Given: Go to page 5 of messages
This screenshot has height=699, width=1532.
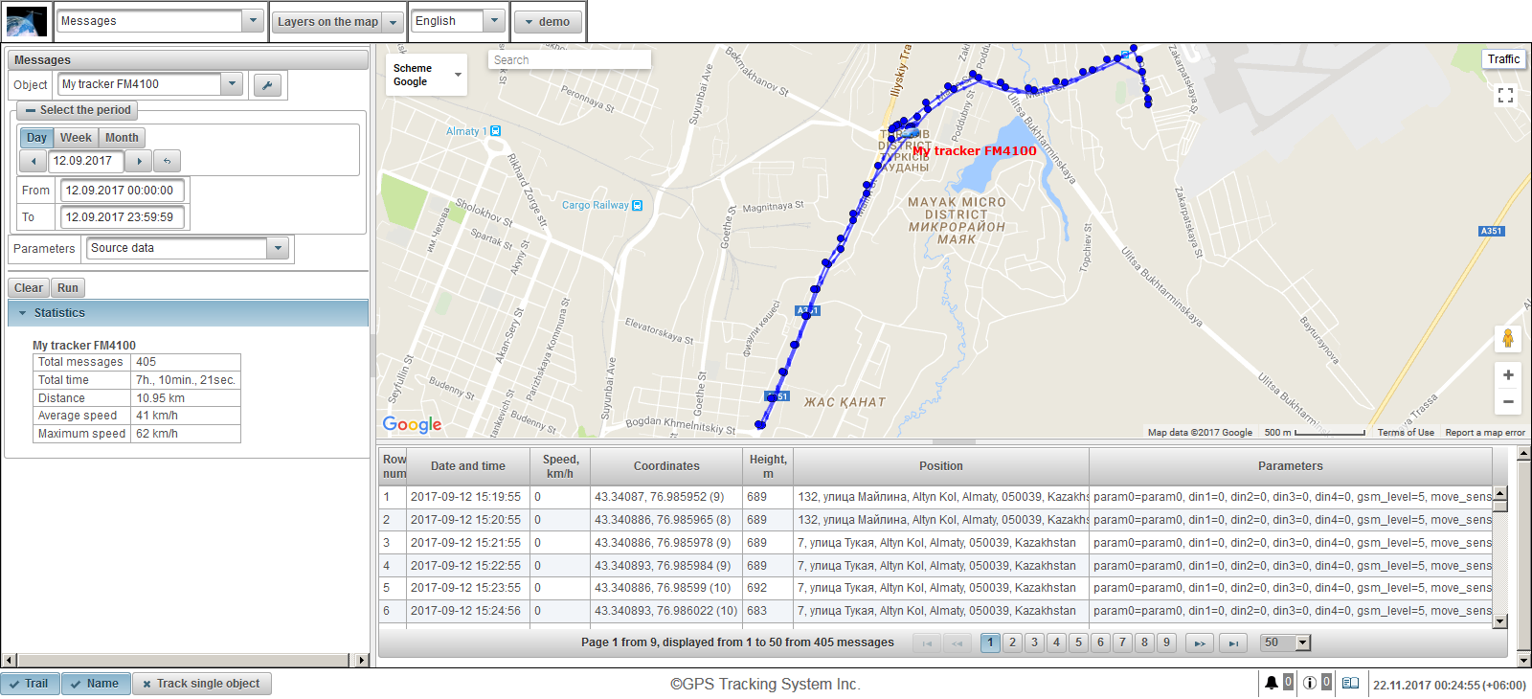Looking at the screenshot, I should [1078, 643].
